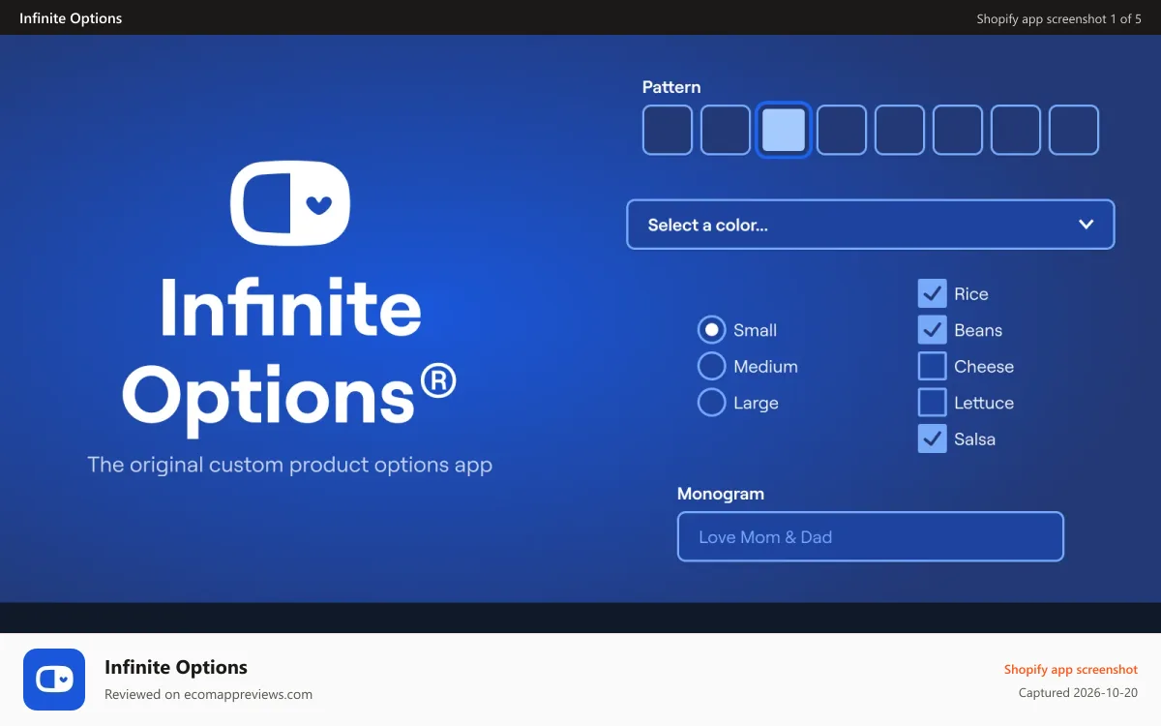Click the Monogram text input field
Viewport: 1161px width, 726px height.
pyautogui.click(x=871, y=536)
